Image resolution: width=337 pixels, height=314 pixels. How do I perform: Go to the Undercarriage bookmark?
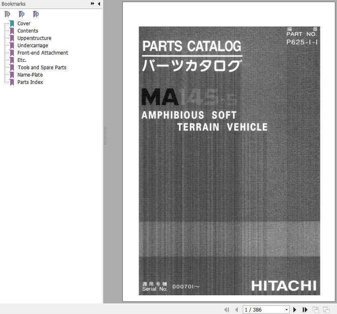tap(33, 45)
